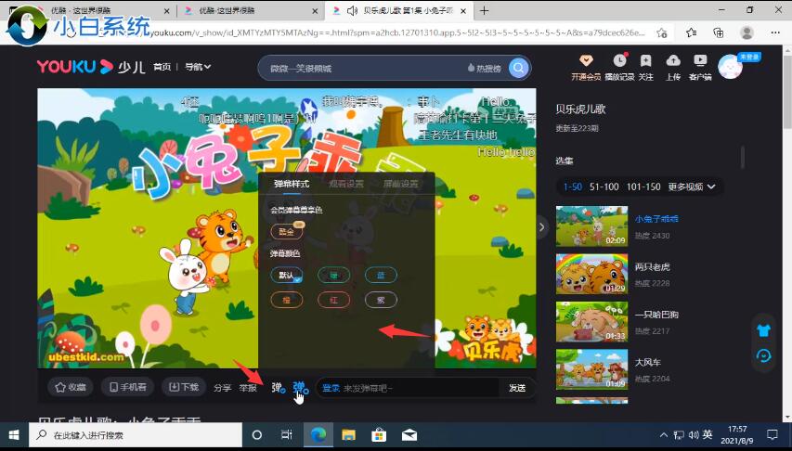Viewport: 792px width, 451px height.
Task: Click 收藏 favorite button
Action: pyautogui.click(x=71, y=387)
